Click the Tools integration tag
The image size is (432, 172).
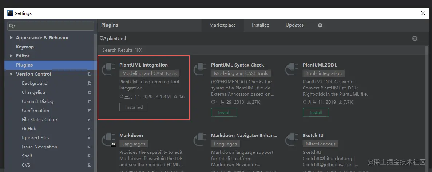point(324,73)
